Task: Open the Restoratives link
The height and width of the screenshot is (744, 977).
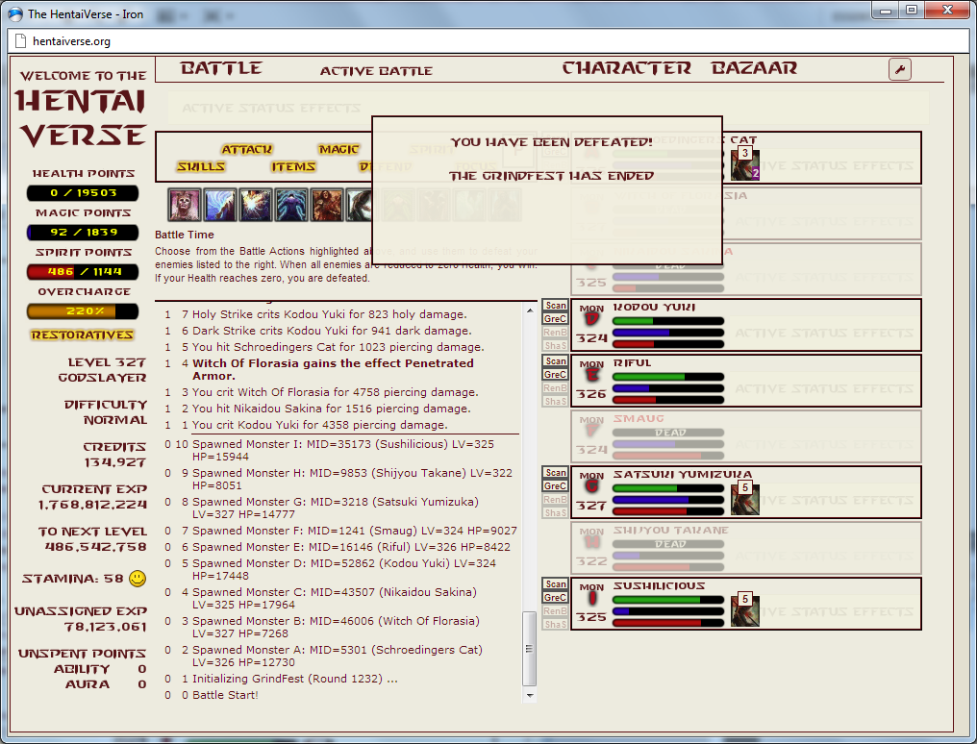Action: [x=83, y=335]
